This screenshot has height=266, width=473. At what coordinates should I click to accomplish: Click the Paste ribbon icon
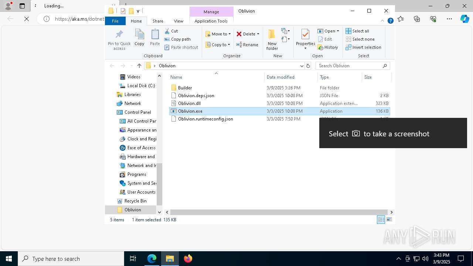(x=155, y=38)
